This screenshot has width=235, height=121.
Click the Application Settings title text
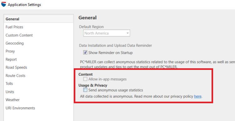pos(24,5)
